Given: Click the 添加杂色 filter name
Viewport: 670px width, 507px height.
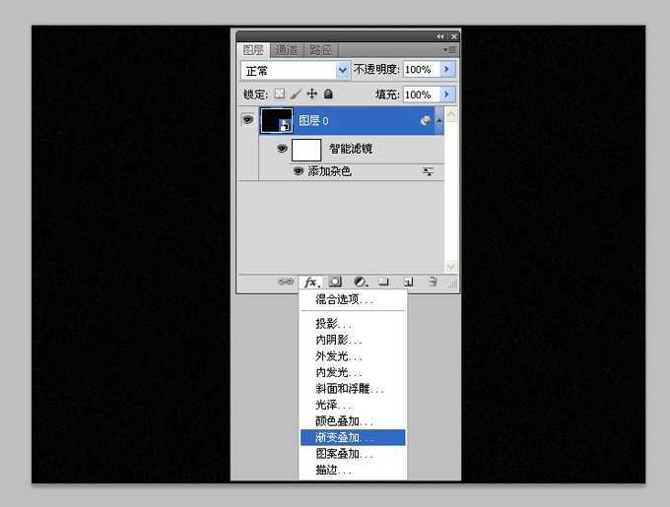Looking at the screenshot, I should pos(329,171).
